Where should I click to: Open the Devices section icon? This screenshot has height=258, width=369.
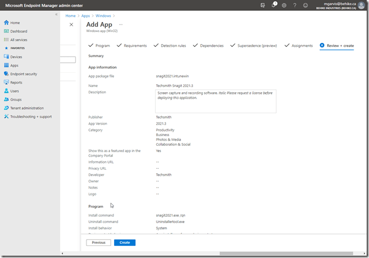pos(6,57)
